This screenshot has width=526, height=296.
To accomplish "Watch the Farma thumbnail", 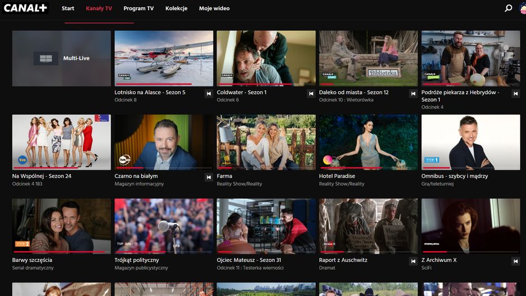I will 266,142.
